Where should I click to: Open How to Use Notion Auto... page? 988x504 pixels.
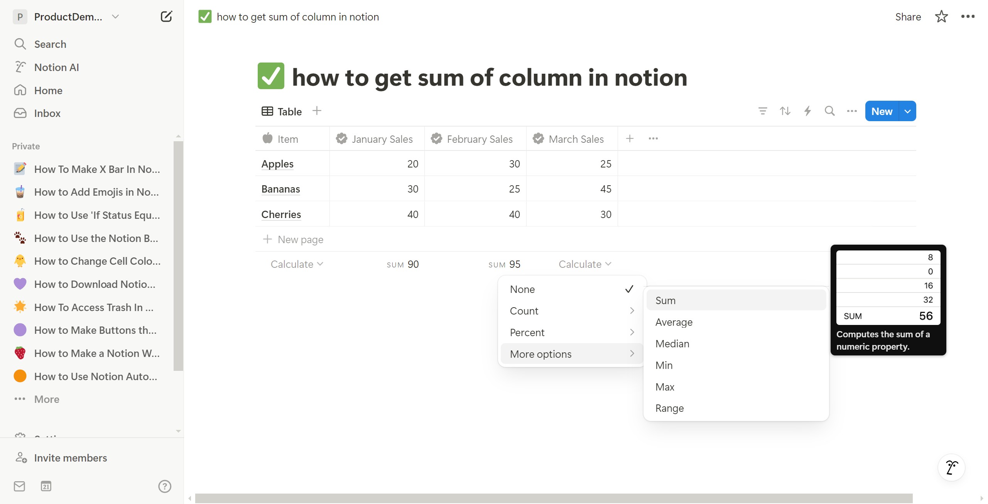96,376
